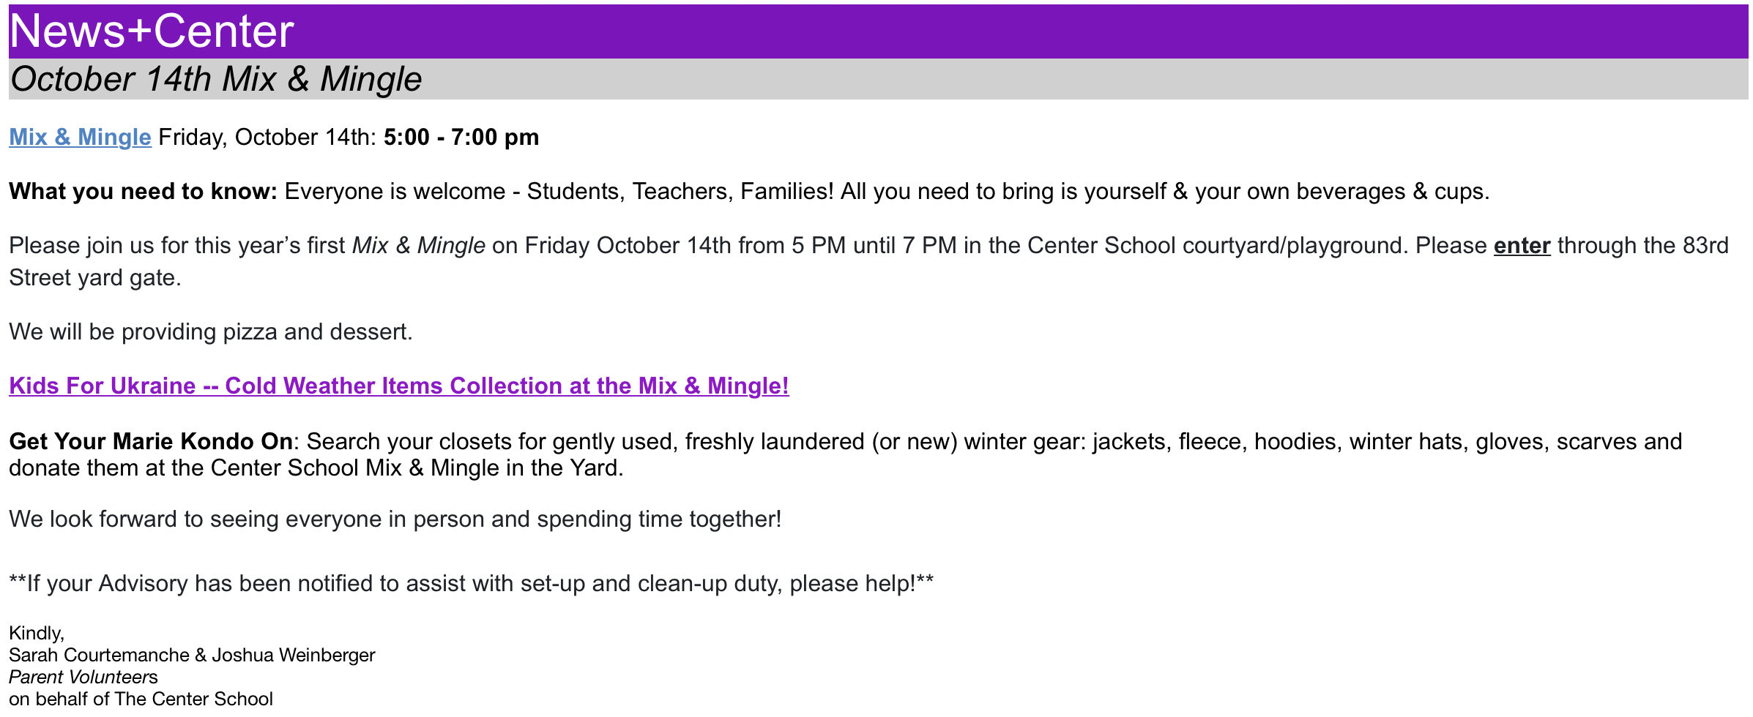Click the bold 5:00 - 7:00 pm time
The image size is (1753, 717).
click(x=461, y=138)
